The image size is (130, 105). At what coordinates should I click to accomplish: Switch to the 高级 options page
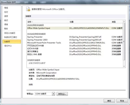tap(6, 29)
